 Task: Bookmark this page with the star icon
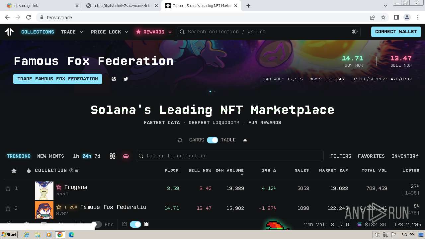click(383, 17)
